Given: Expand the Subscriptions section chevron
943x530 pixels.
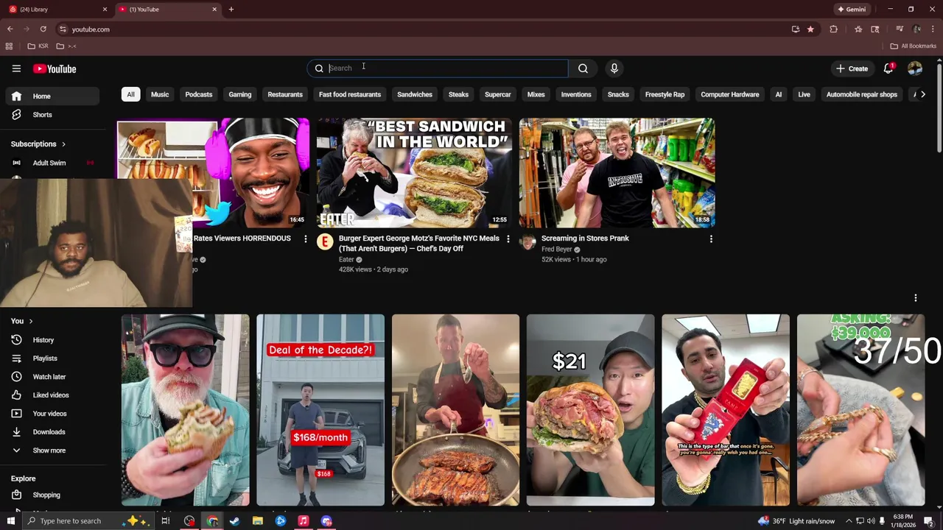Looking at the screenshot, I should pos(63,144).
